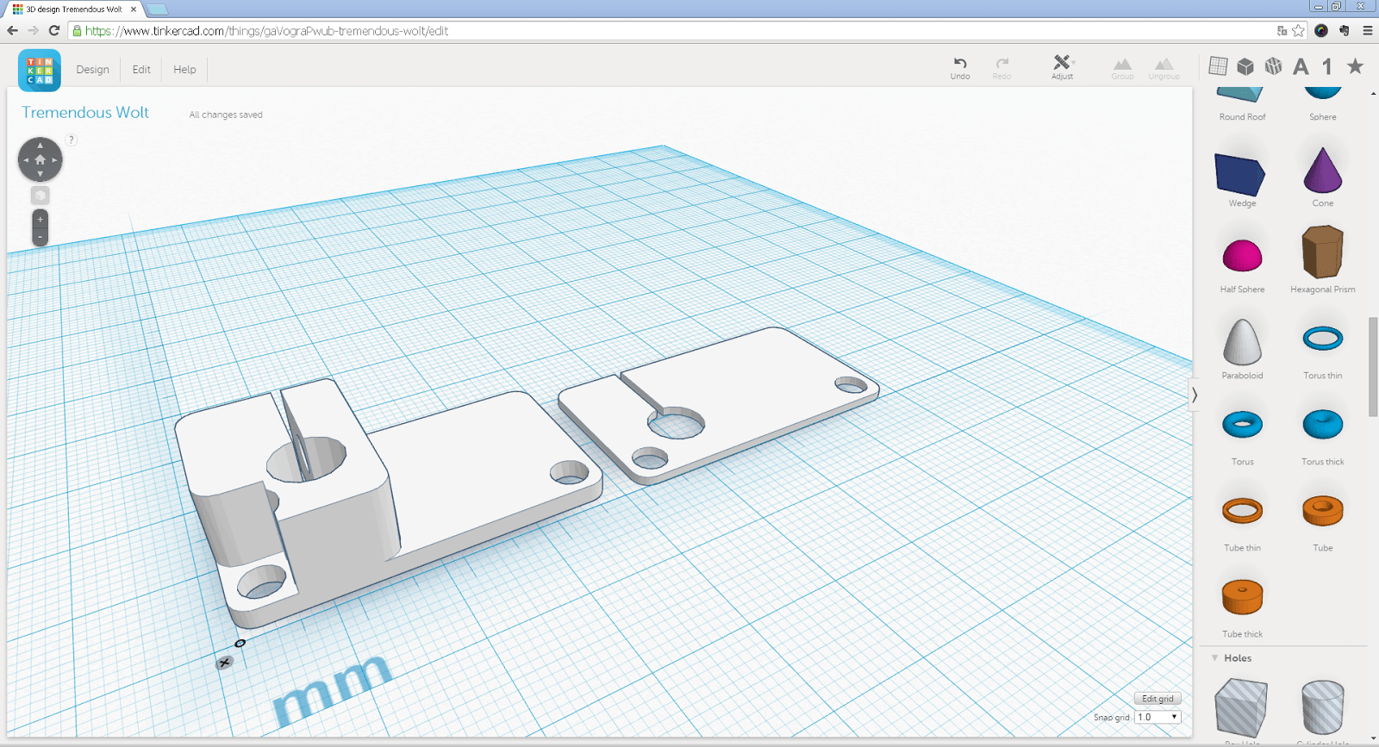Click the Tinkercad logo
This screenshot has height=747, width=1379.
(40, 70)
